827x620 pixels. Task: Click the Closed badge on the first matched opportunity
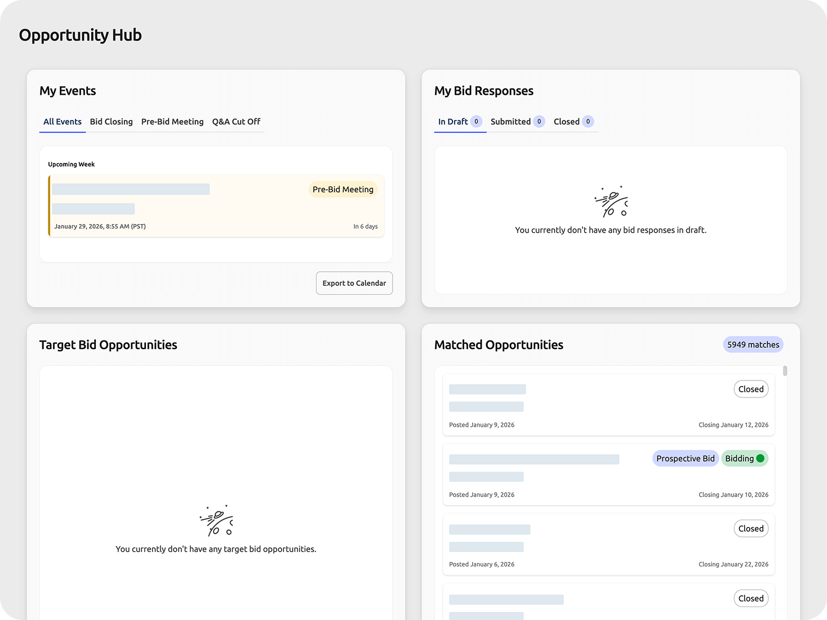pyautogui.click(x=751, y=389)
